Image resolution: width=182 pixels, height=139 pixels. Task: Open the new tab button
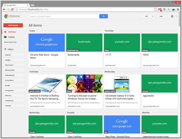(x=32, y=5)
